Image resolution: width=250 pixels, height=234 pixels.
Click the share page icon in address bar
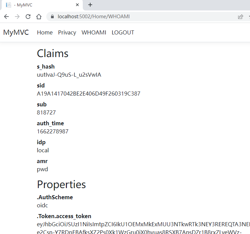click(x=241, y=17)
